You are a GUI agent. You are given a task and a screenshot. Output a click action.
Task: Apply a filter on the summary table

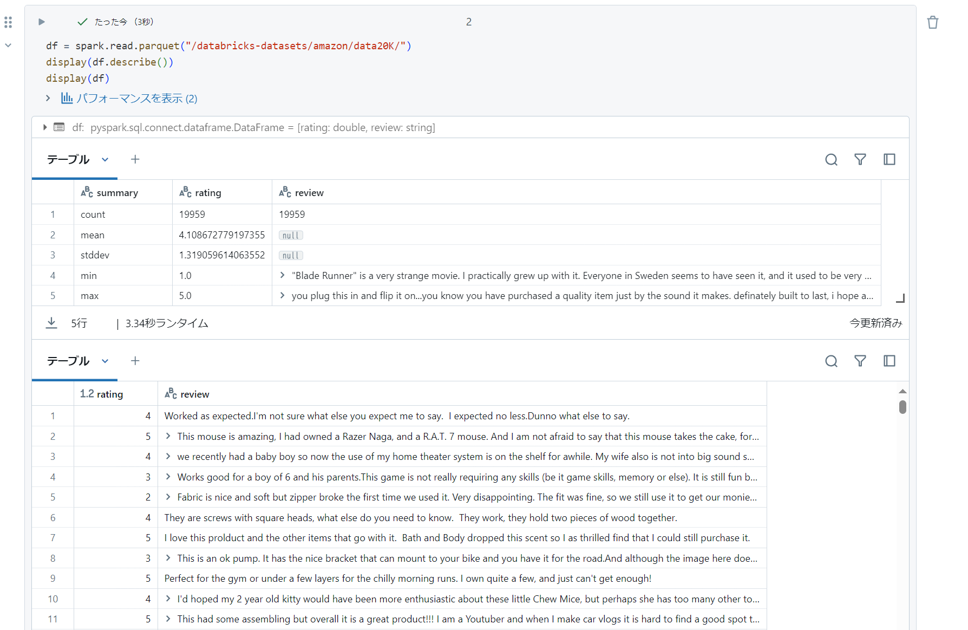(860, 159)
